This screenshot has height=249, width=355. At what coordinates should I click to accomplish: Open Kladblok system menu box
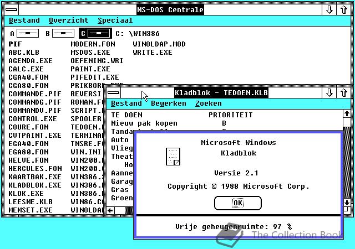pyautogui.click(x=113, y=92)
